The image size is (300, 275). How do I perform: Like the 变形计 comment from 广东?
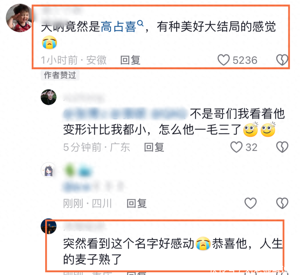(x=236, y=147)
